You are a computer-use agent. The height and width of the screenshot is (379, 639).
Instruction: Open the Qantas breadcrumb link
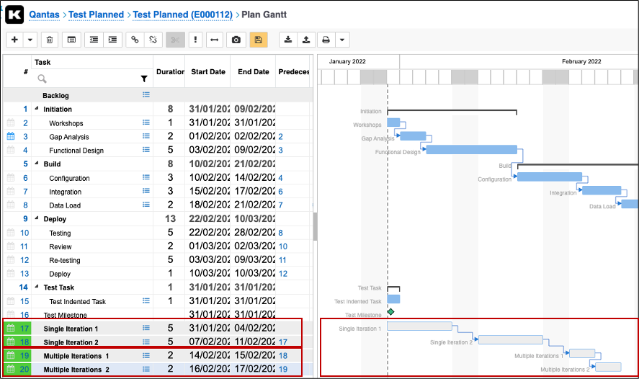coord(44,14)
